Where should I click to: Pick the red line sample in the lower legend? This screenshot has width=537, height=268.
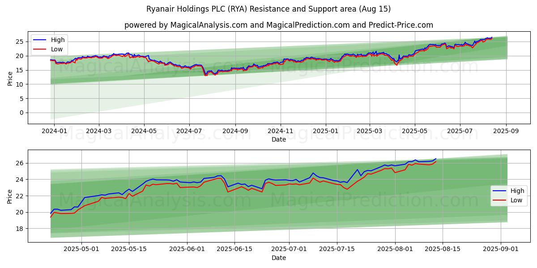[x=500, y=201]
